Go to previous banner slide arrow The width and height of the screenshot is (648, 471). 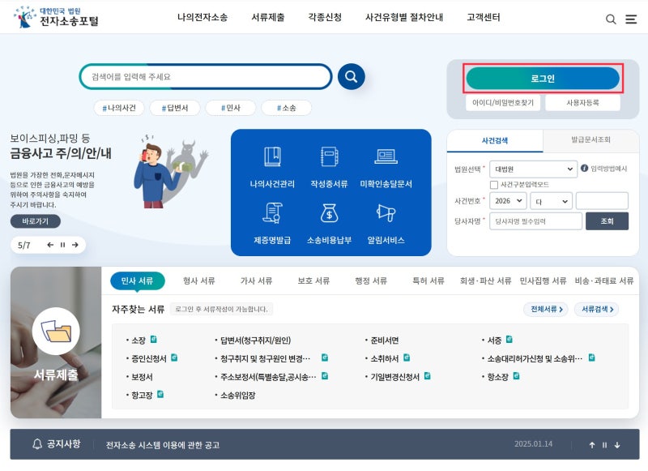50,245
